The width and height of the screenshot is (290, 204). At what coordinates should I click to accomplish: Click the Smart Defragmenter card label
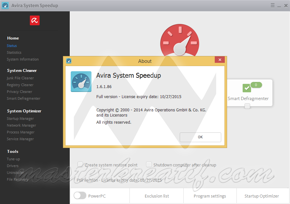(x=248, y=98)
